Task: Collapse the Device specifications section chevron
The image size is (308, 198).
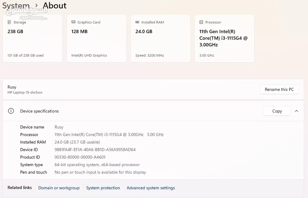Action: click(297, 111)
